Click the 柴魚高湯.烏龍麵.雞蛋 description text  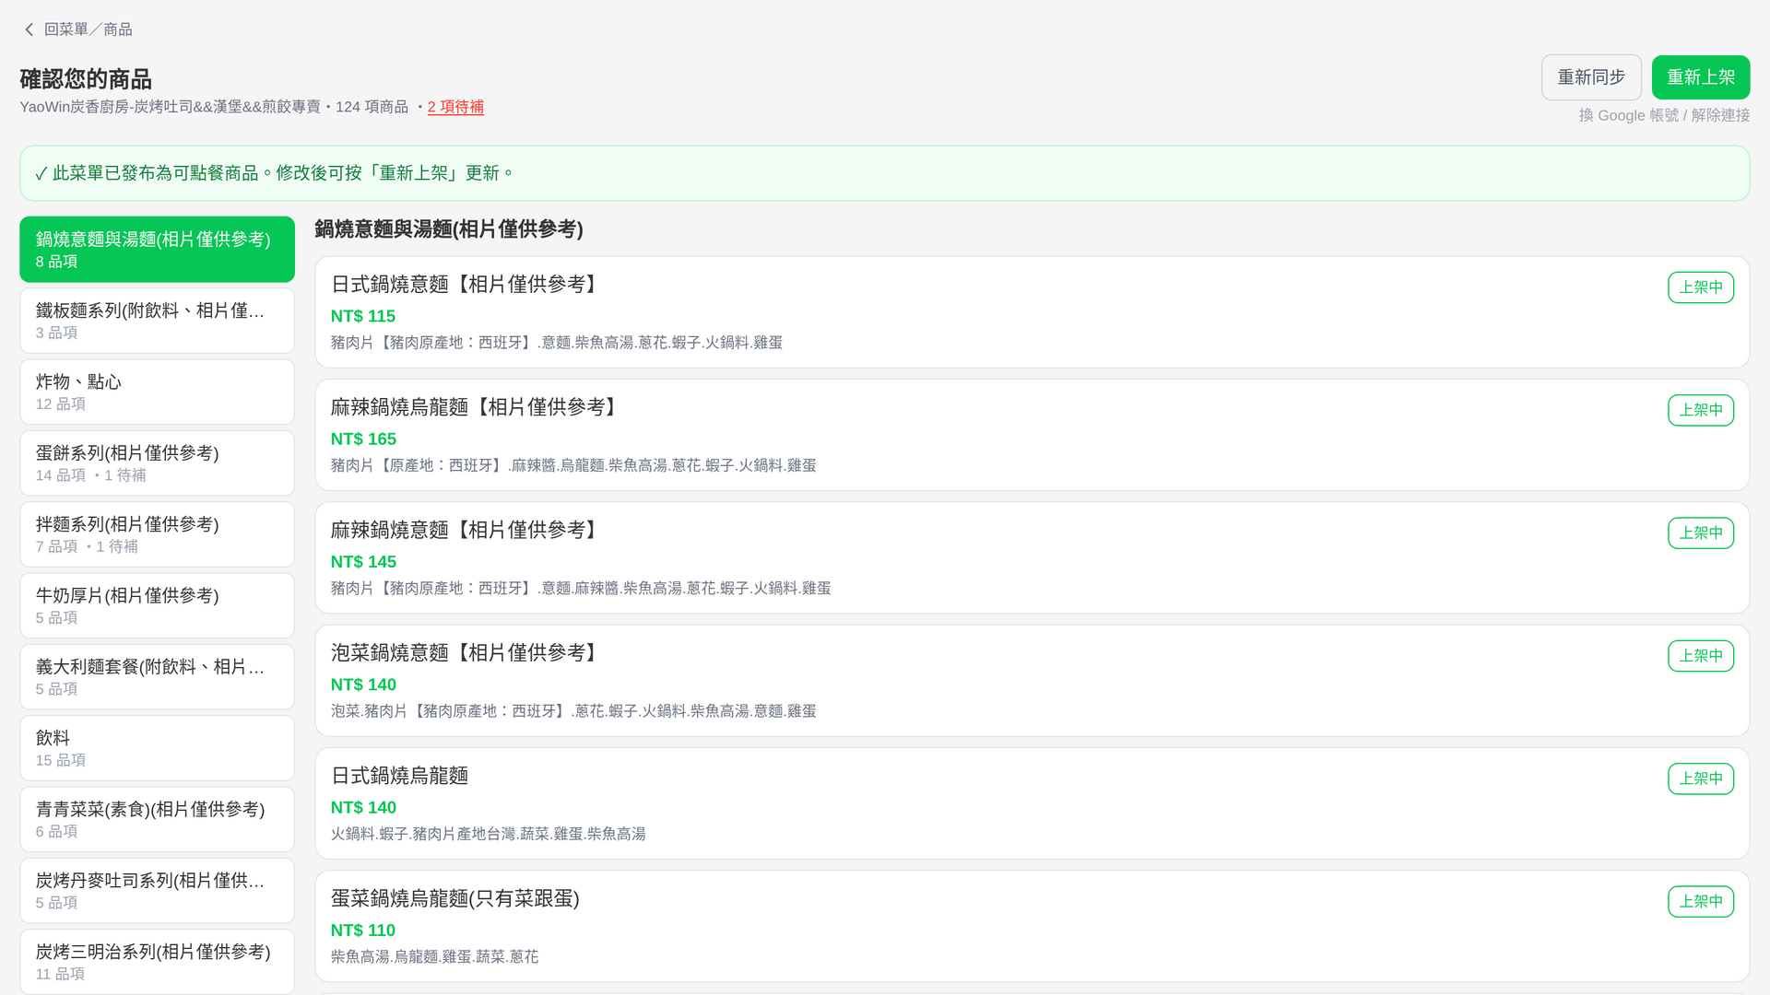click(435, 956)
